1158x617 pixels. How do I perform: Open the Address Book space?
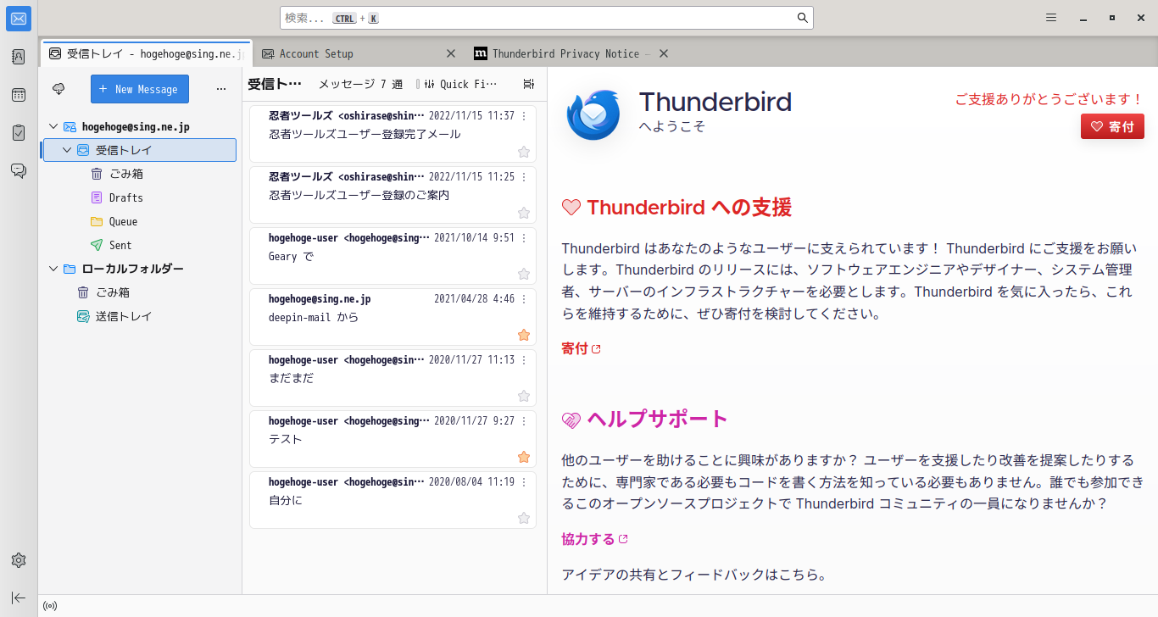(x=19, y=57)
